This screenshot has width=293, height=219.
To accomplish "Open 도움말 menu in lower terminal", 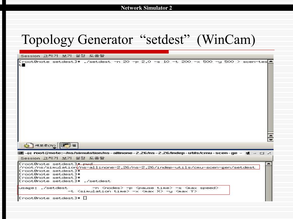I will [x=97, y=158].
